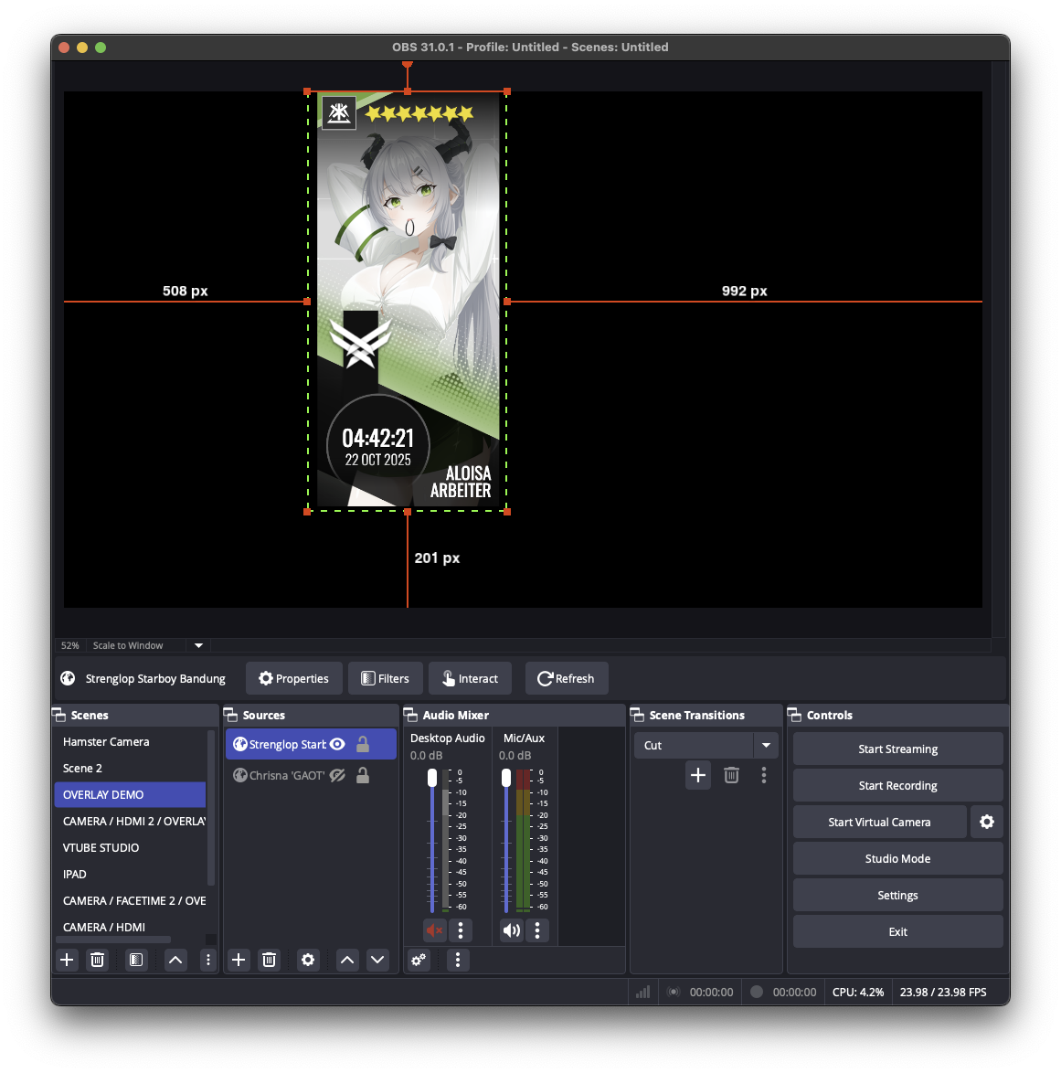Move selected source down
Viewport: 1061px width, 1073px height.
click(x=377, y=960)
